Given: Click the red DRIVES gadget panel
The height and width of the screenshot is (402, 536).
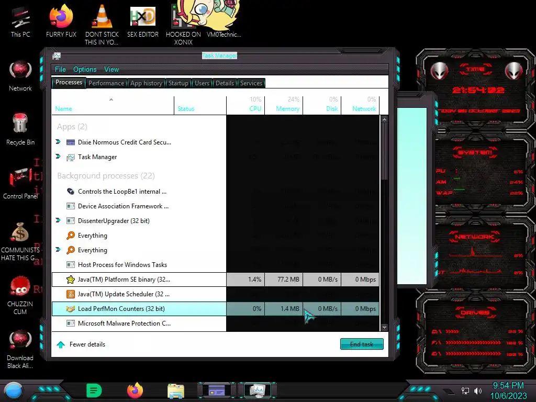Looking at the screenshot, I should pyautogui.click(x=475, y=333).
